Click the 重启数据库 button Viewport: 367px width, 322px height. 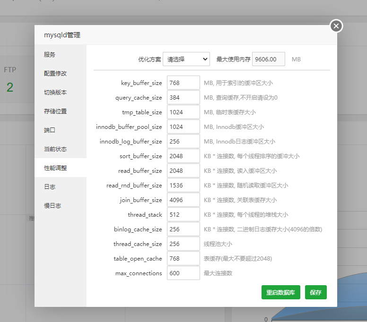click(280, 293)
